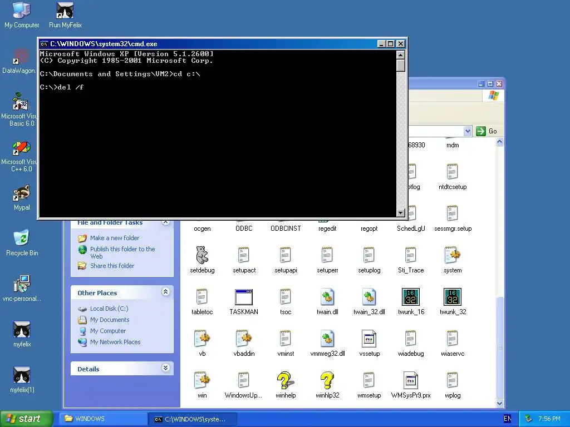Image resolution: width=570 pixels, height=427 pixels.
Task: Open My Computer from Other Places
Action: coord(107,331)
